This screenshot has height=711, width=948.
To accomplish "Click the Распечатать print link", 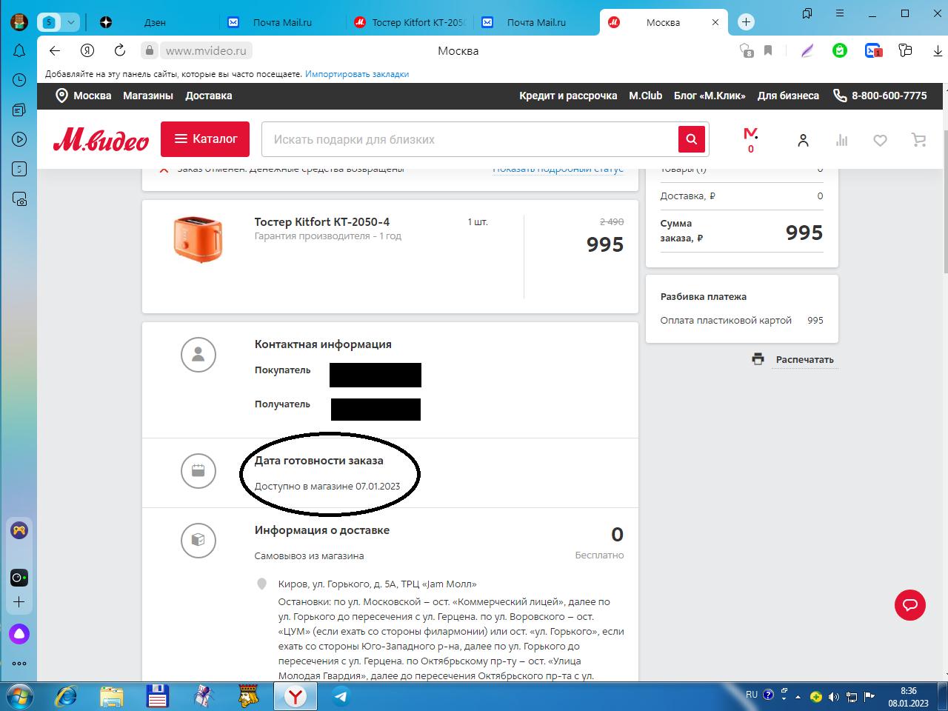I will tap(804, 359).
